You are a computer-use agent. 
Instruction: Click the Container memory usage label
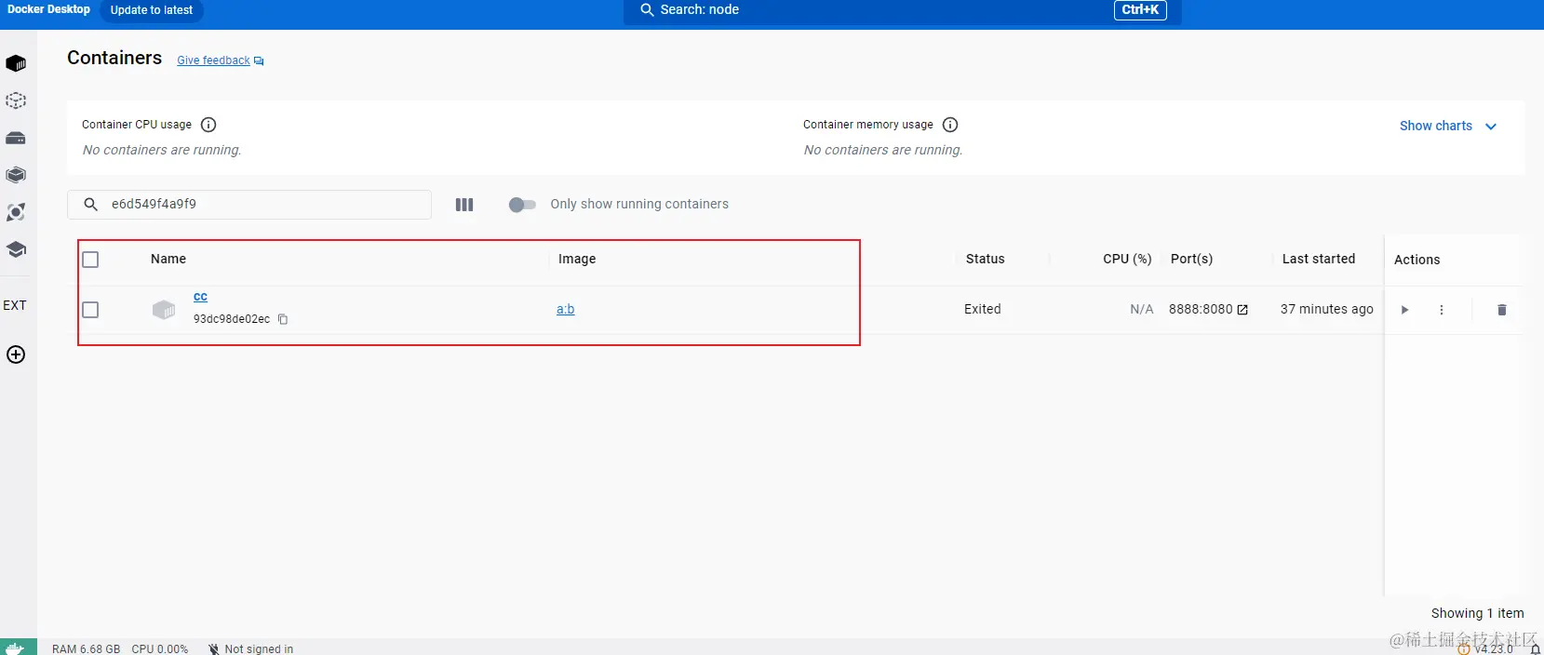[x=868, y=125]
